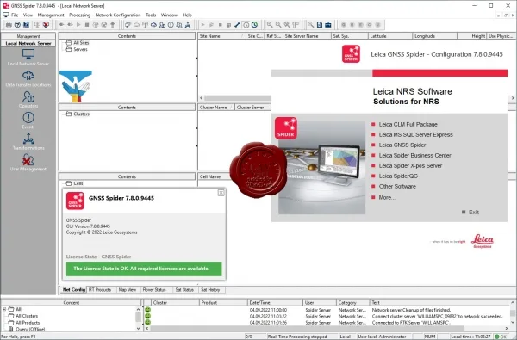Click smiley icon of 11:00:00 log entry

[147, 310]
